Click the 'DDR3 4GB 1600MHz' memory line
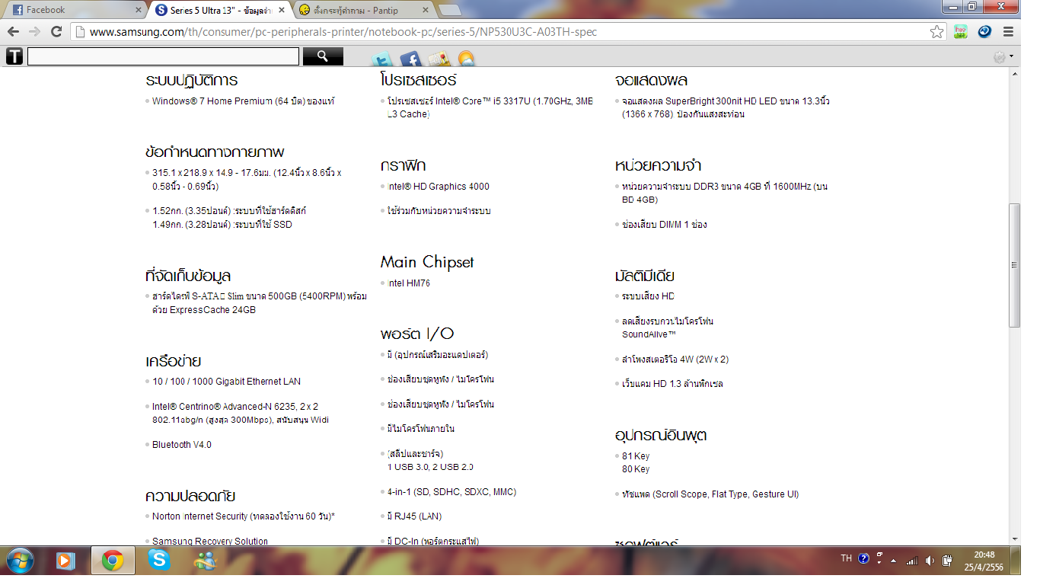This screenshot has height=585, width=1040. pos(725,193)
